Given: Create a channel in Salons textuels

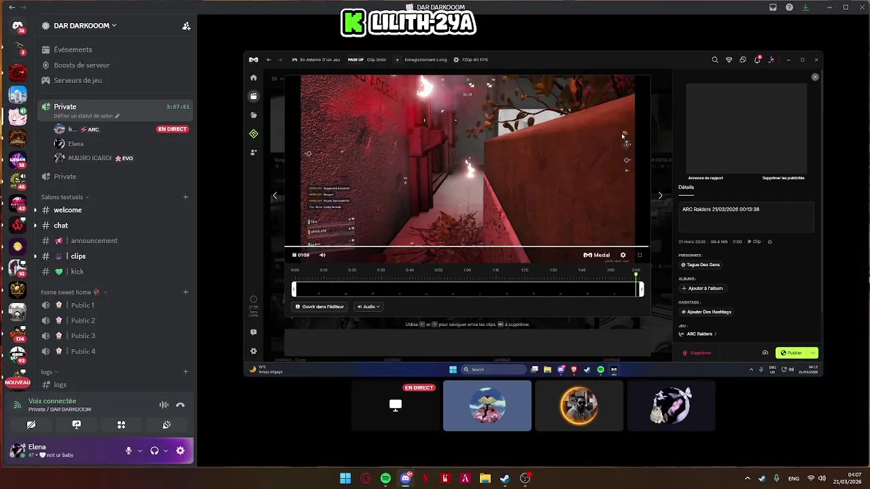Looking at the screenshot, I should 186,197.
